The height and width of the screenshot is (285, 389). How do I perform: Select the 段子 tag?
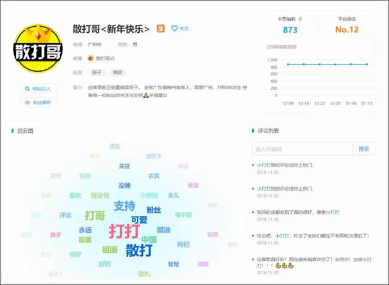(x=97, y=72)
